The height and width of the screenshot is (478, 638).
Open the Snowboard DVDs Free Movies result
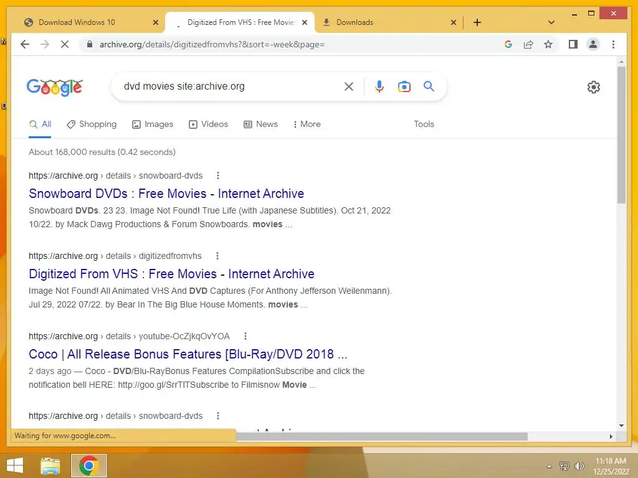(x=166, y=194)
